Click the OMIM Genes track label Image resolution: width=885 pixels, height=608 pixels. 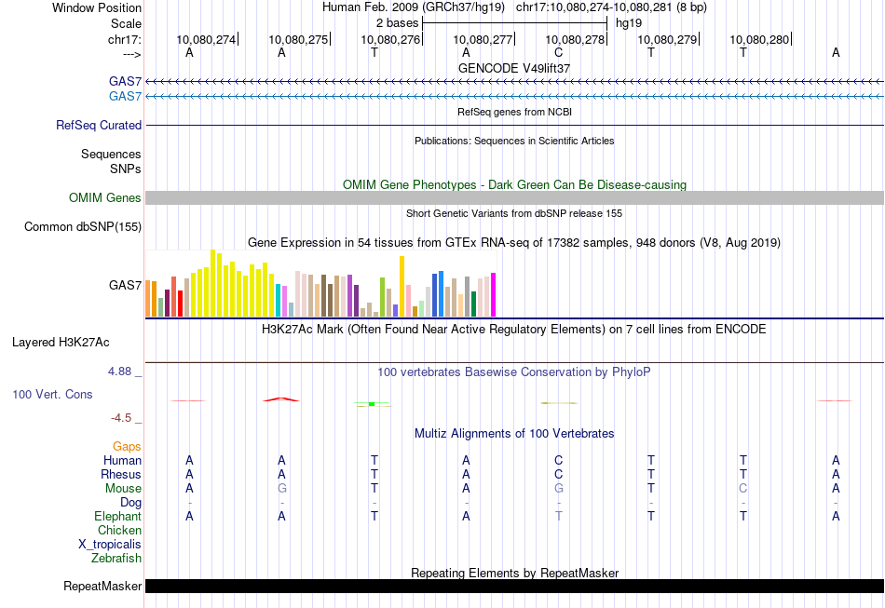click(104, 198)
